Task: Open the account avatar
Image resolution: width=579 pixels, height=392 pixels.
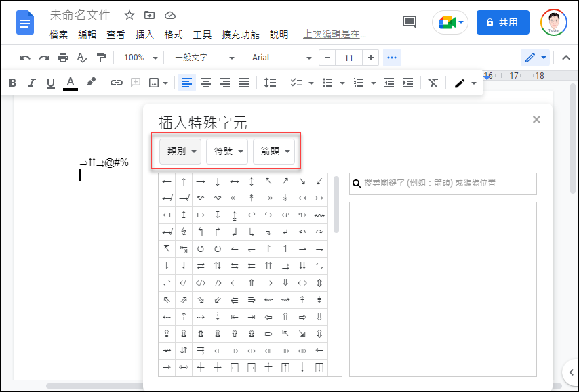Action: click(x=553, y=22)
